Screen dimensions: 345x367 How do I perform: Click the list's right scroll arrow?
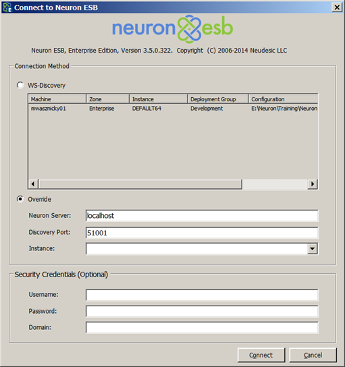[313, 184]
